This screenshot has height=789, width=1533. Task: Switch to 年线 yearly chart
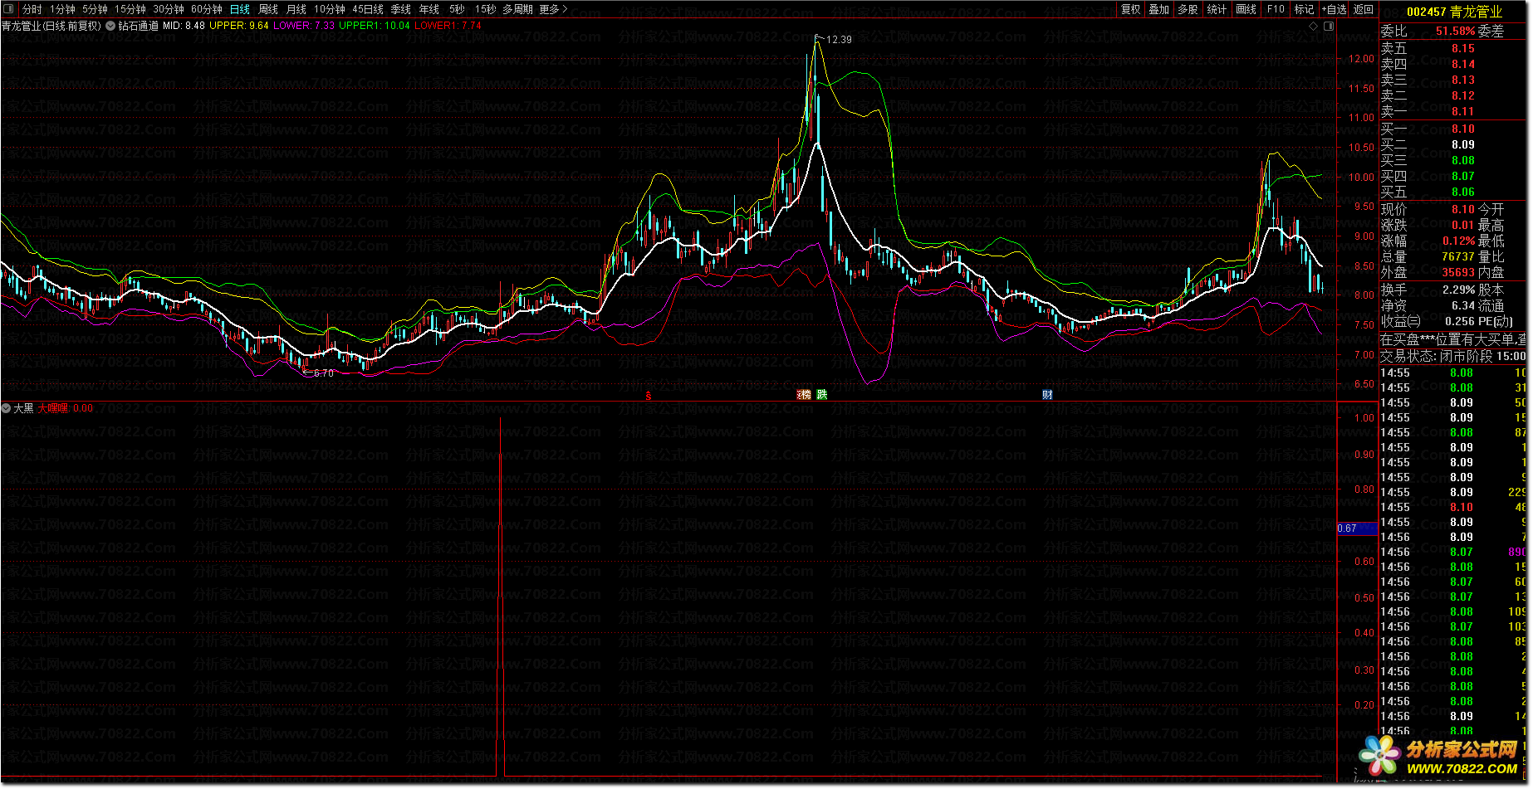tap(429, 9)
